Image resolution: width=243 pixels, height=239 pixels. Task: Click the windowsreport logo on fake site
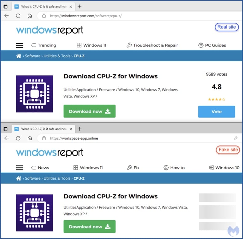tap(50, 153)
